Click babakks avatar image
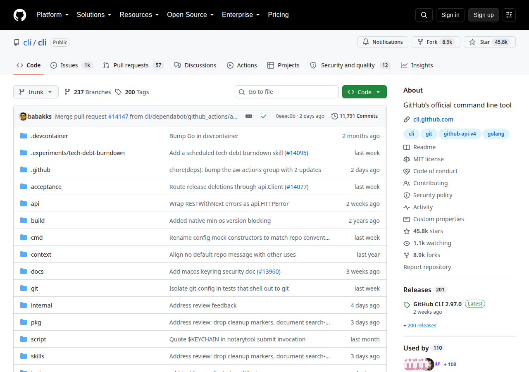The width and height of the screenshot is (529, 372). tap(23, 116)
